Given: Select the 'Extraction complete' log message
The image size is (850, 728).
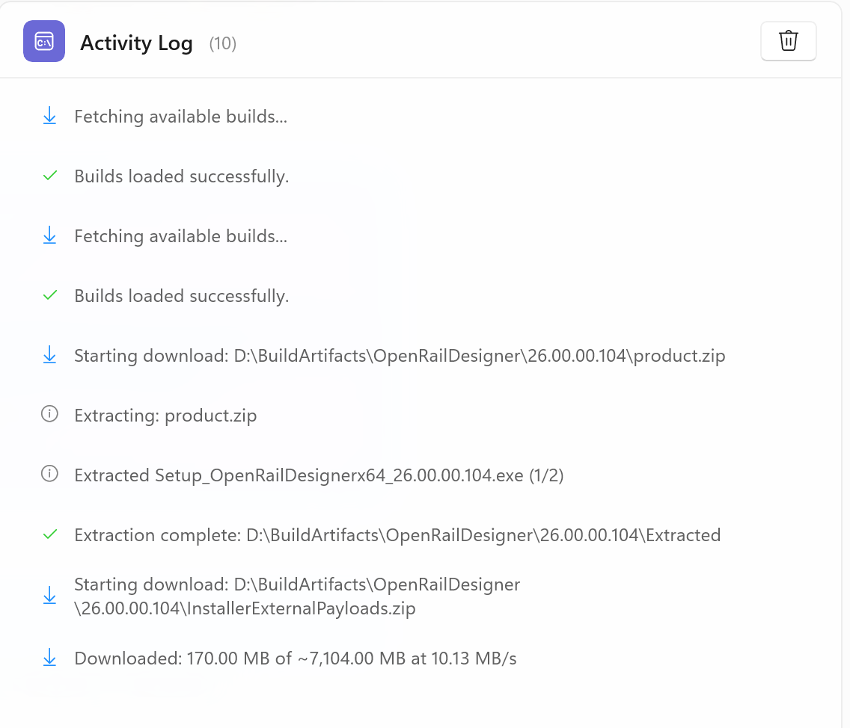Looking at the screenshot, I should point(397,534).
